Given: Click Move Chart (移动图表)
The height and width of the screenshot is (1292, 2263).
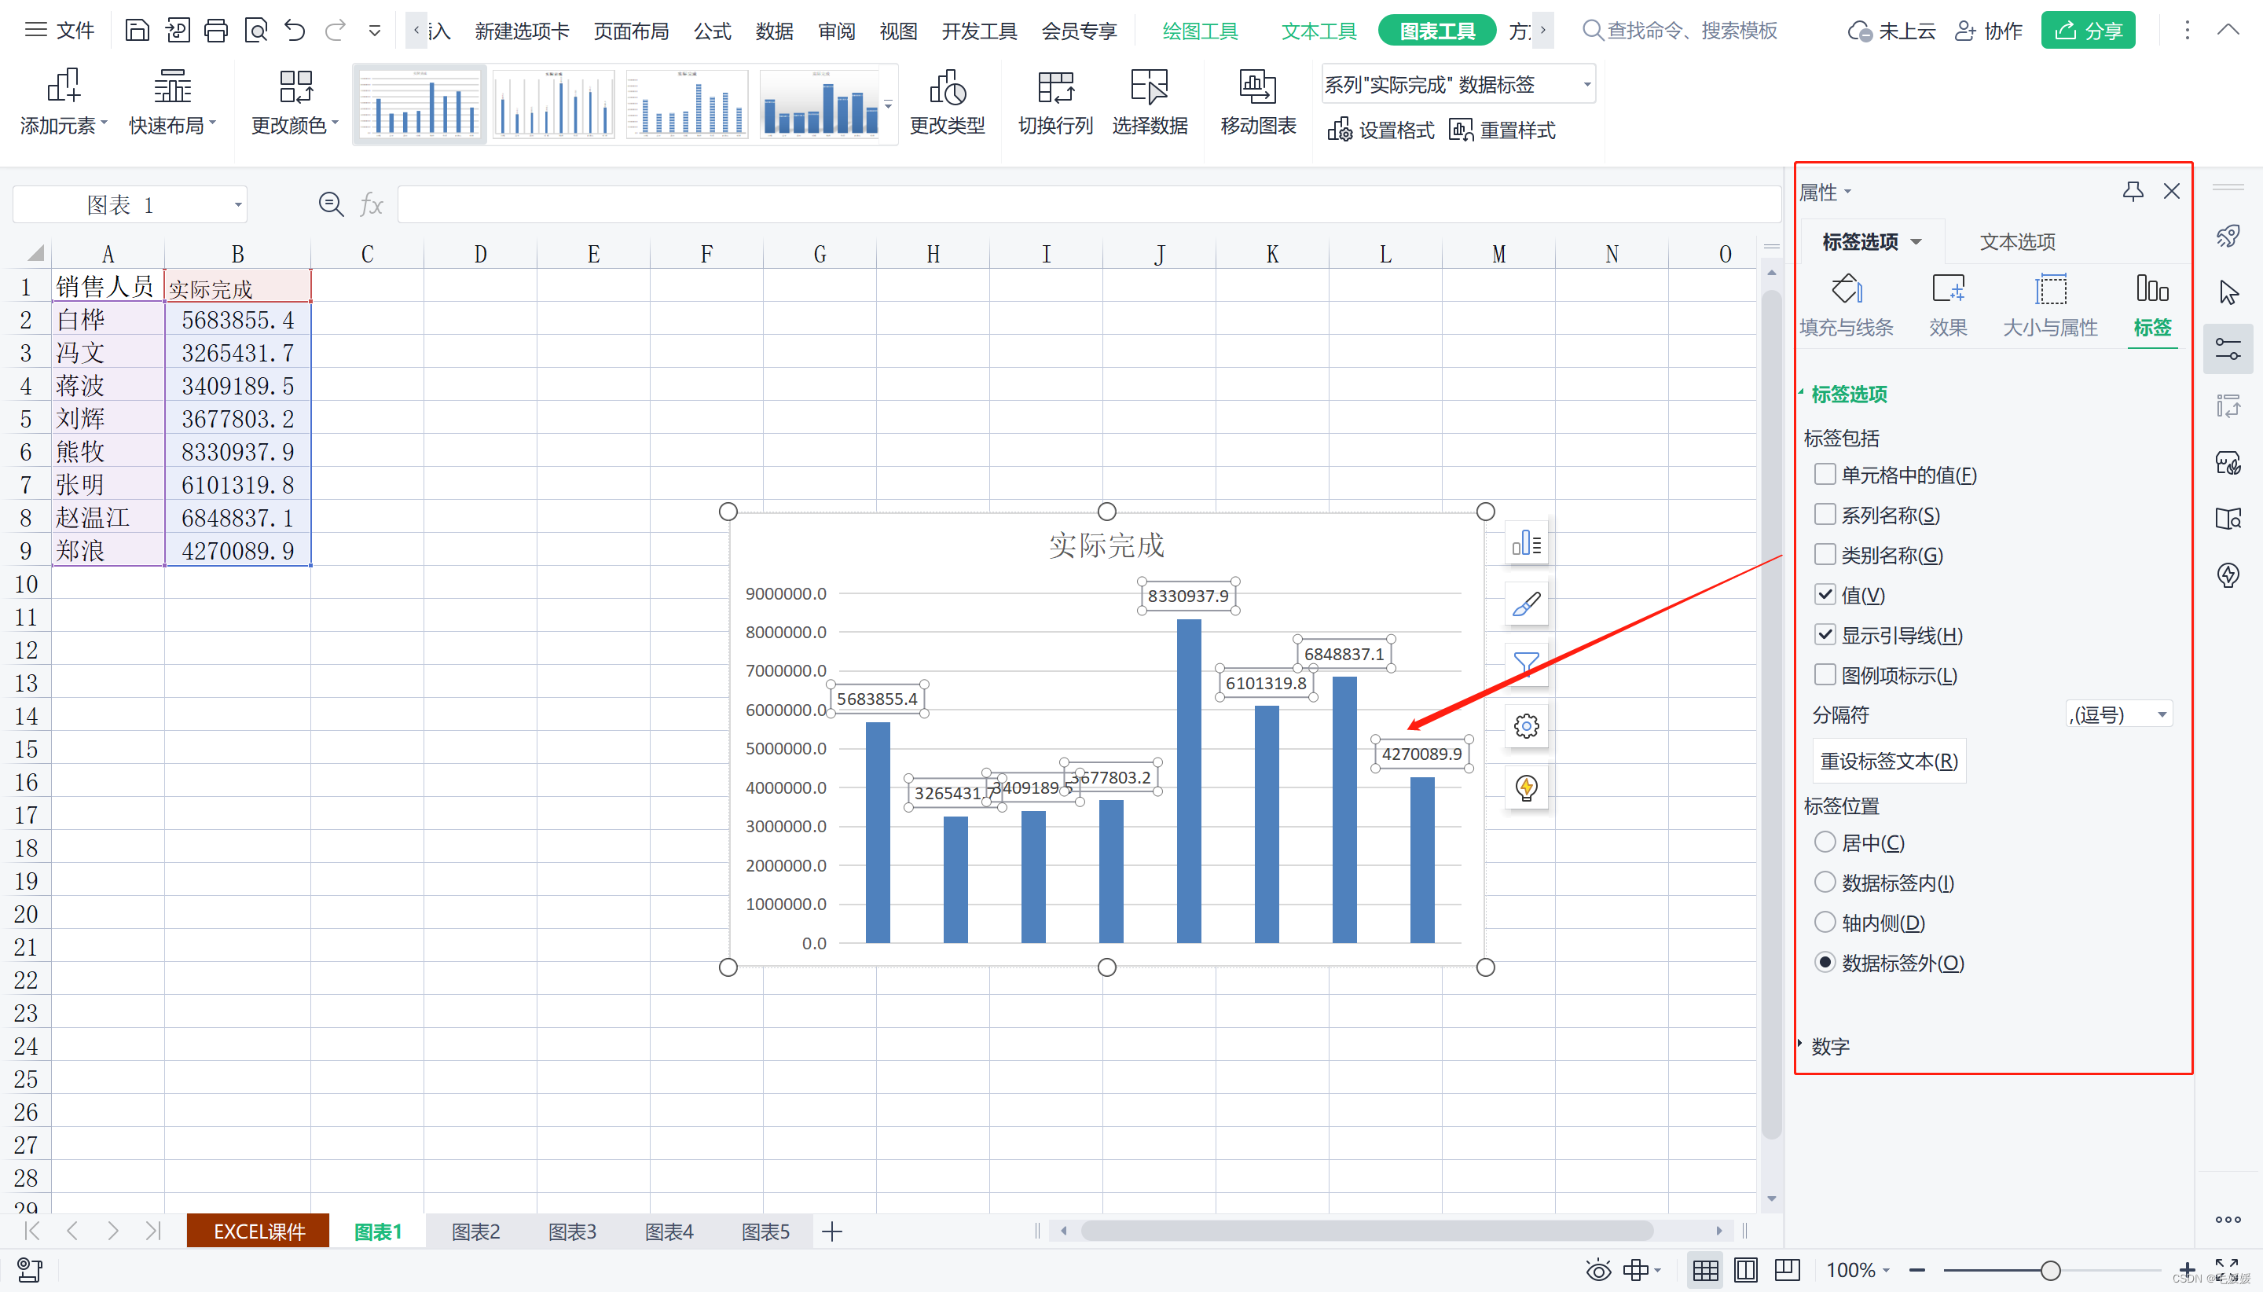Looking at the screenshot, I should (1258, 103).
